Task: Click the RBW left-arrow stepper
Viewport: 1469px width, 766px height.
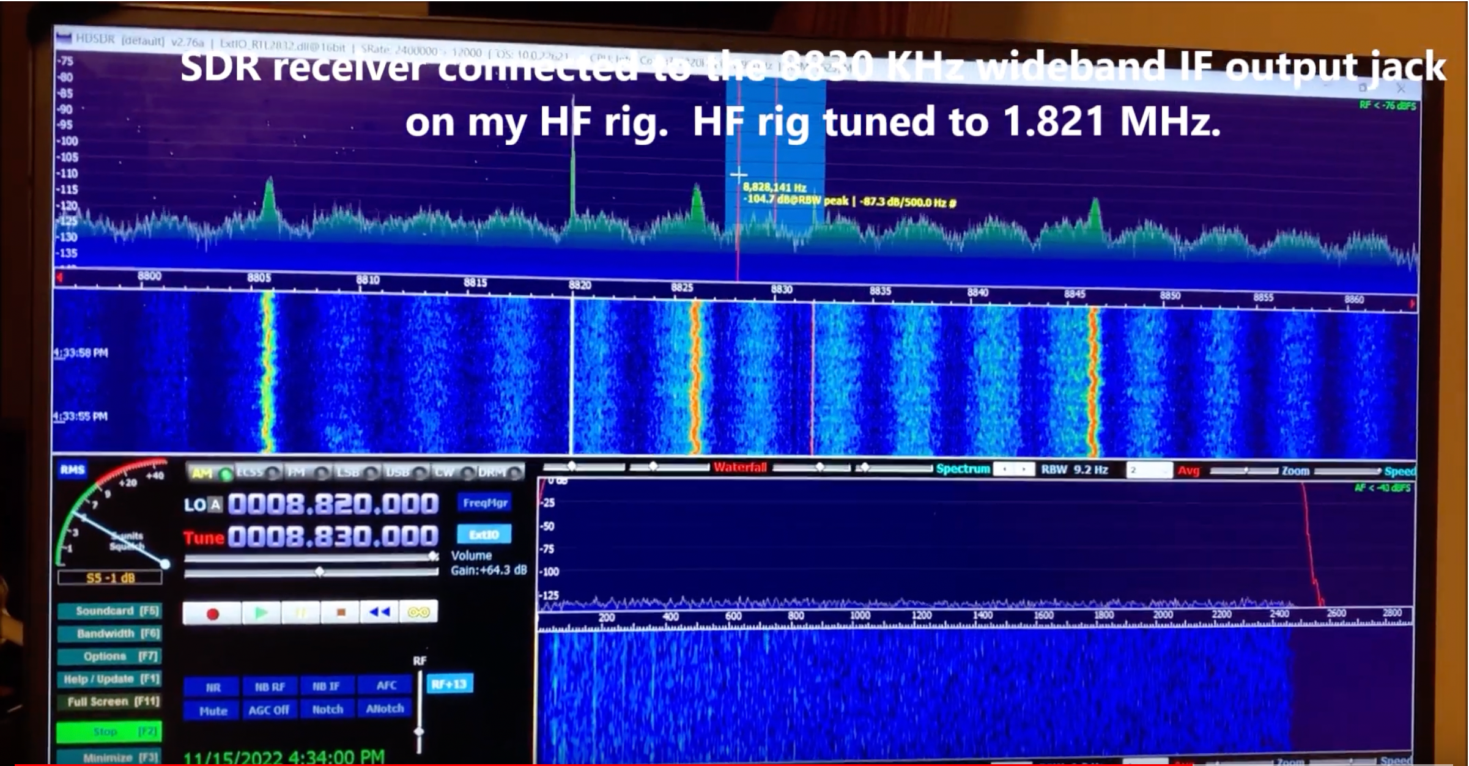Action: point(1005,470)
